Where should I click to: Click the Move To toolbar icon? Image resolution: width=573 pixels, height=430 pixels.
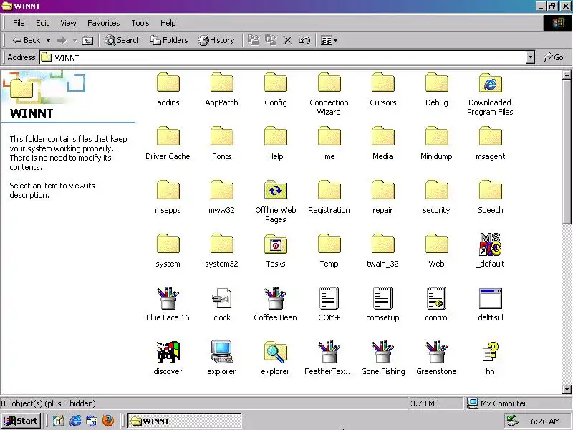(x=254, y=40)
